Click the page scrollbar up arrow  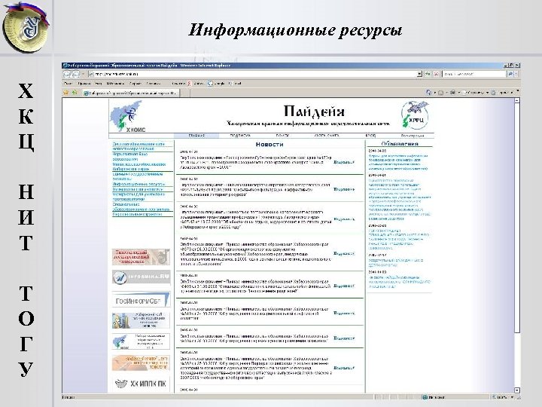click(517, 101)
